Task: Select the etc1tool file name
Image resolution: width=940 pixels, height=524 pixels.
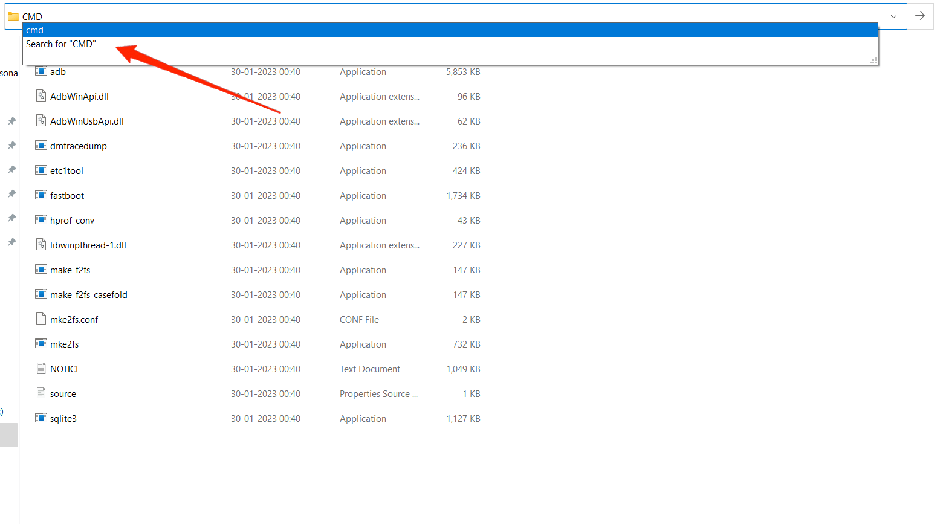Action: click(x=66, y=171)
